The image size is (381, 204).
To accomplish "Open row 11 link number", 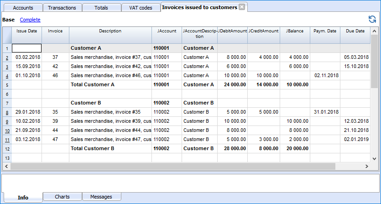I will pos(7,140).
